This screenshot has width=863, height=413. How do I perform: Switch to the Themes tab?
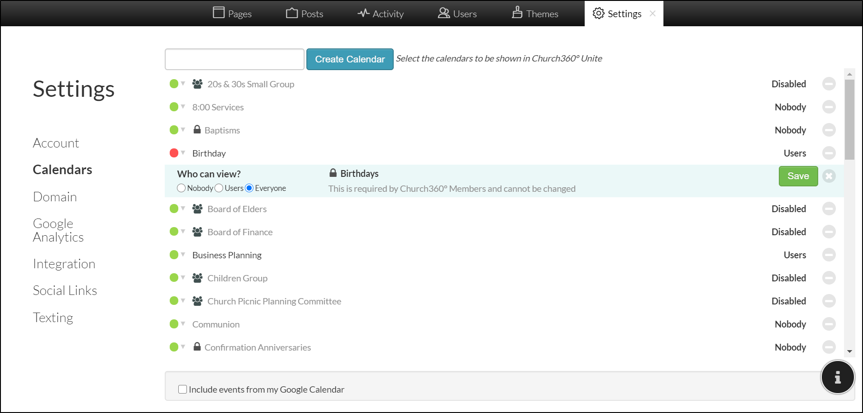535,14
